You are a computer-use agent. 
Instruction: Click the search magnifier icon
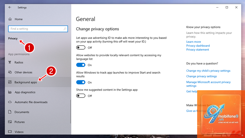coord(65,29)
